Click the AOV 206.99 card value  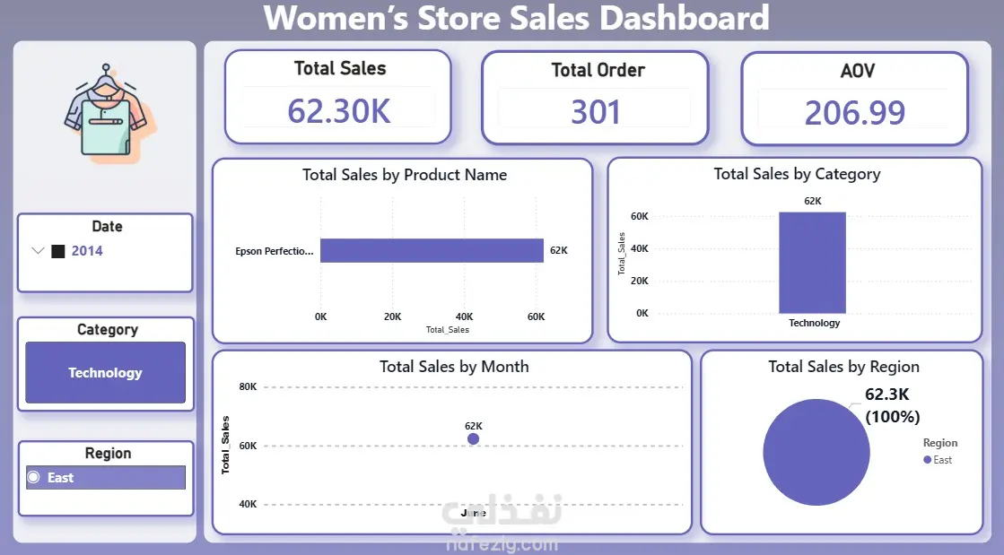[855, 113]
